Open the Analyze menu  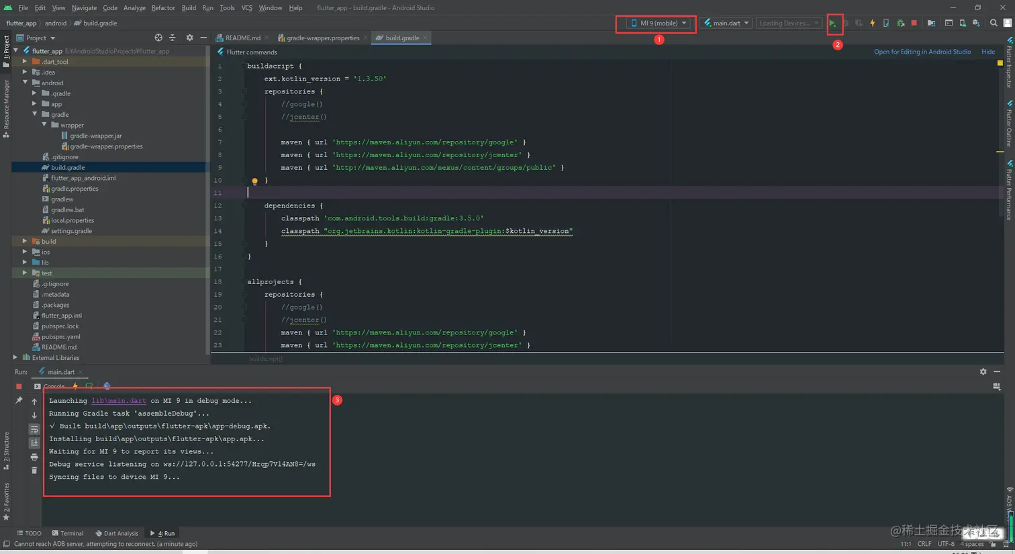point(134,8)
